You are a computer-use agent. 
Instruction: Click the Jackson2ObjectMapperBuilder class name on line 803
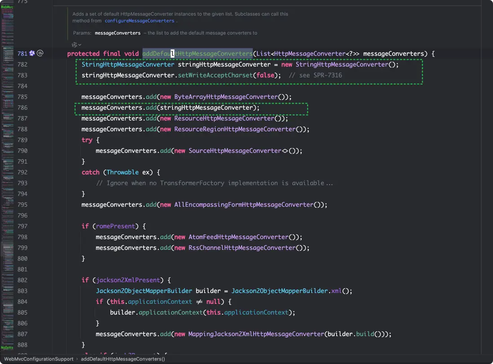144,291
